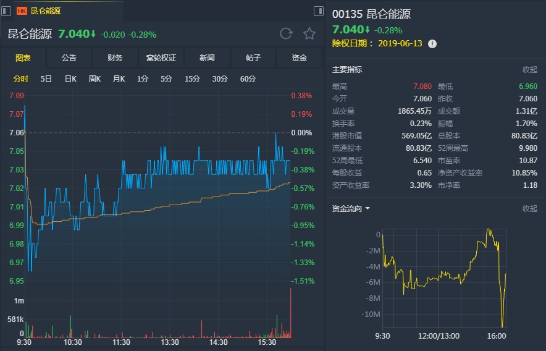Click the refresh quote icon
The width and height of the screenshot is (546, 351).
click(285, 33)
